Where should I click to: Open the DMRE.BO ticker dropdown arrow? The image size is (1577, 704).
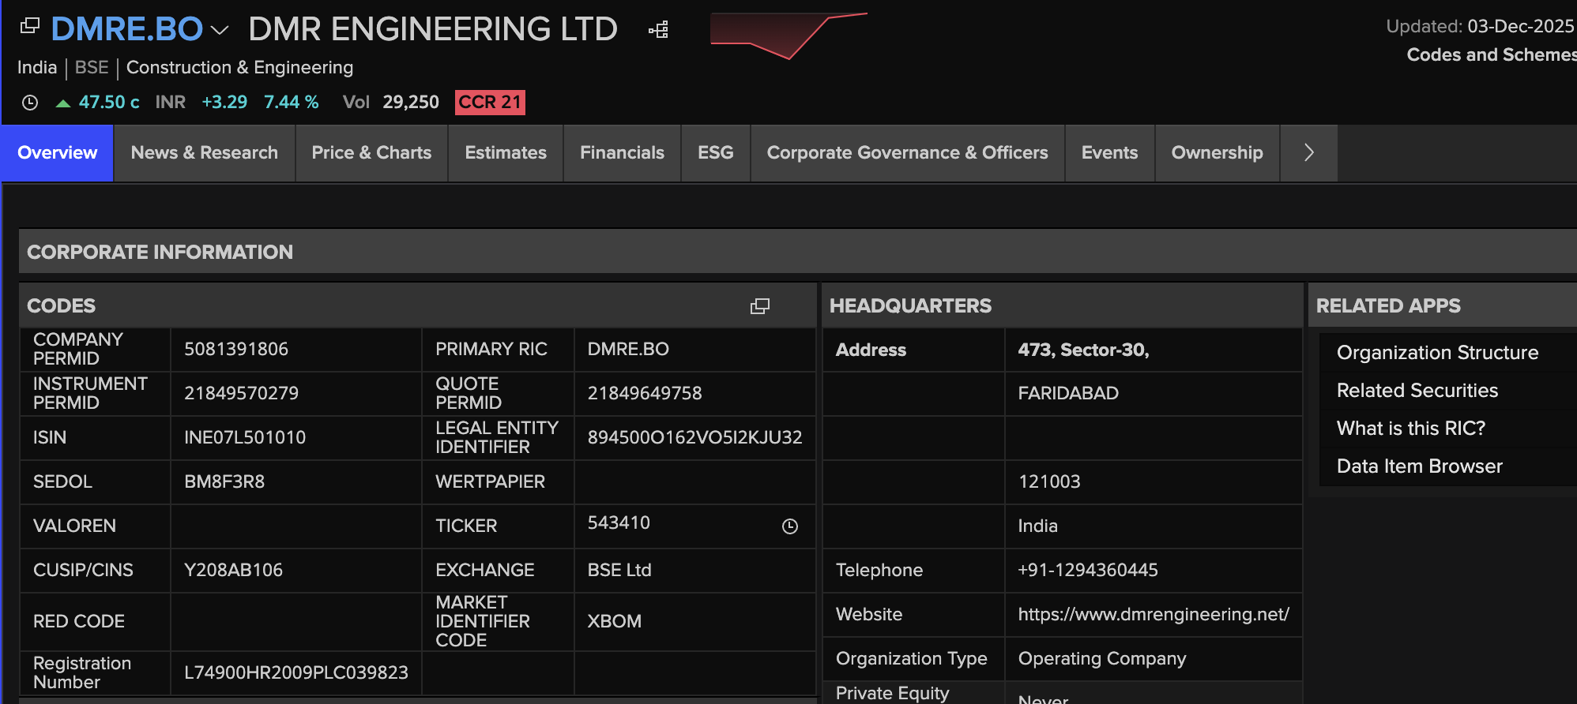click(x=220, y=31)
